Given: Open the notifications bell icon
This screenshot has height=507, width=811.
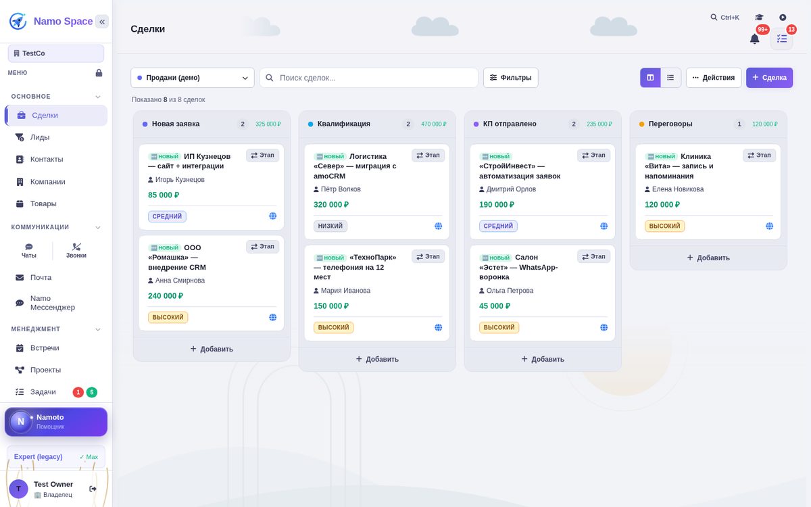Looking at the screenshot, I should (x=754, y=39).
